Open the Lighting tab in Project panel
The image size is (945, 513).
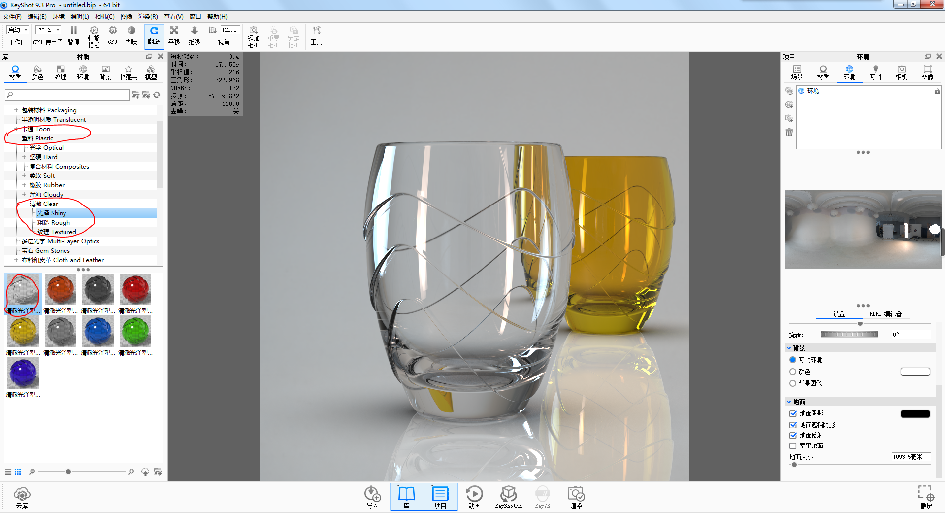875,72
